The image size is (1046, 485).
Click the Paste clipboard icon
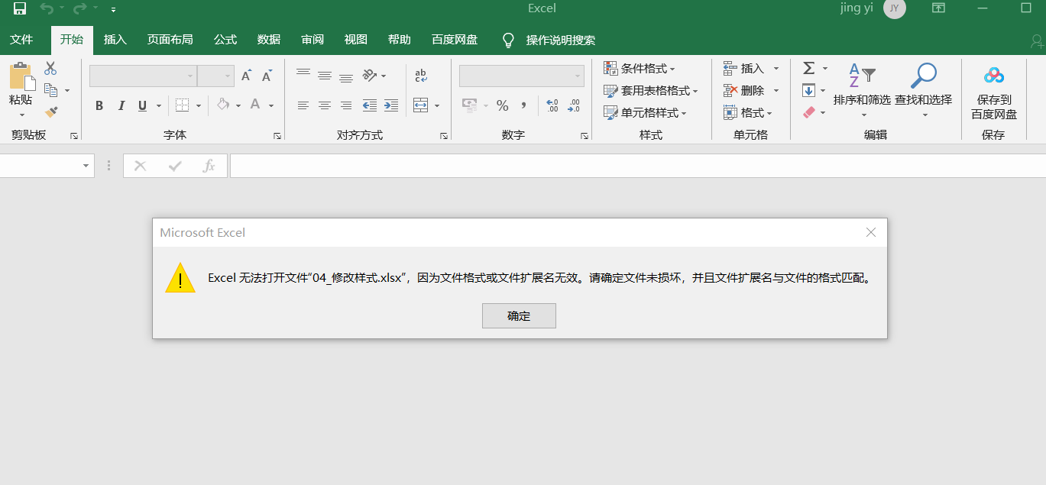[x=21, y=77]
